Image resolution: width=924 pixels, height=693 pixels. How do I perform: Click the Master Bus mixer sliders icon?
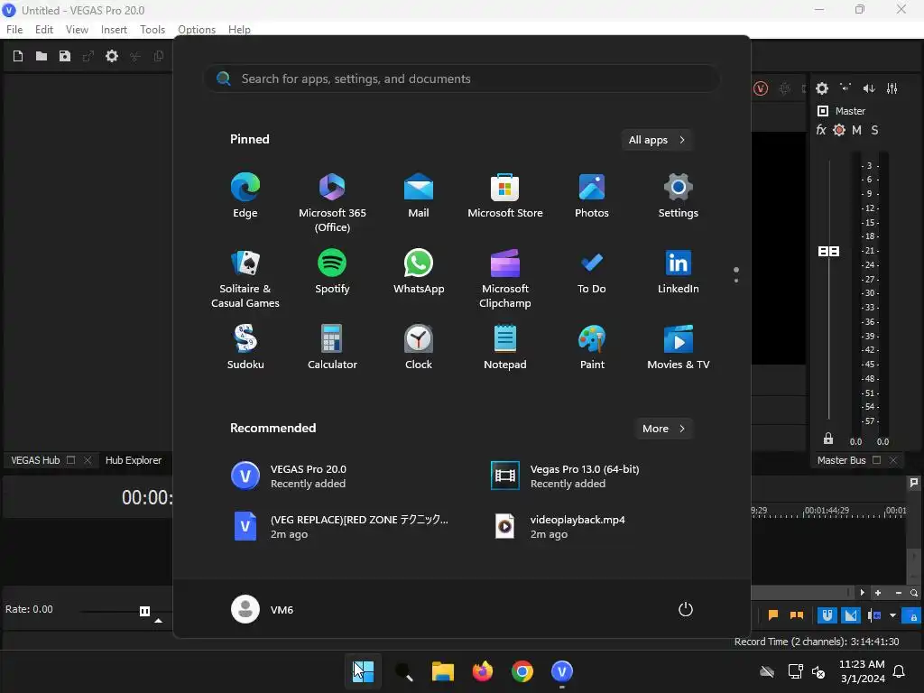point(892,88)
